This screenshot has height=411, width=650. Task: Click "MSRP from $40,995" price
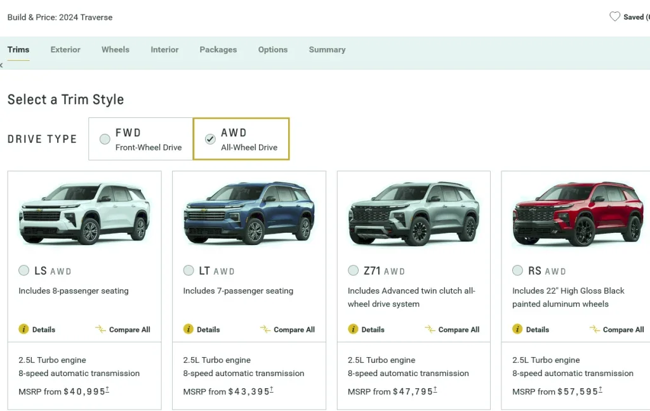[62, 391]
